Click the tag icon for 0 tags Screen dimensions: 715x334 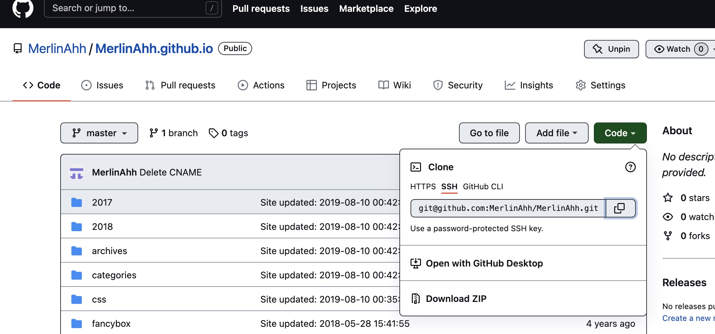pos(213,133)
